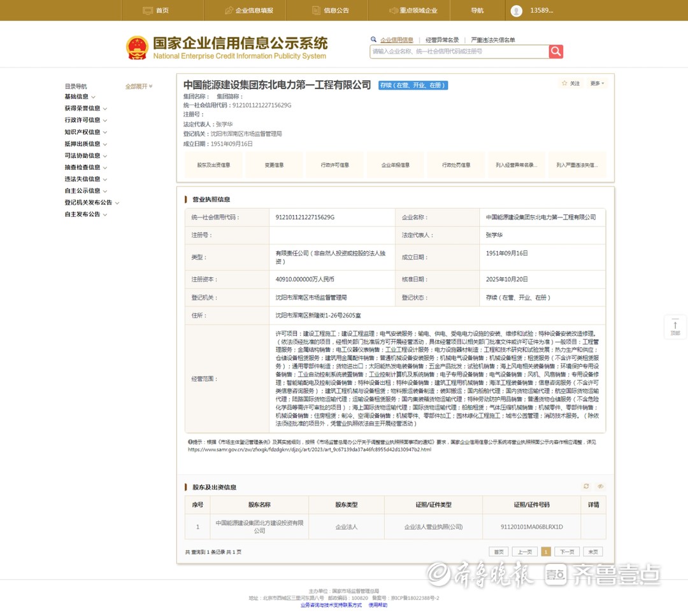
Task: Click the 法定代表人 value 张学华 in table
Action: [x=494, y=235]
